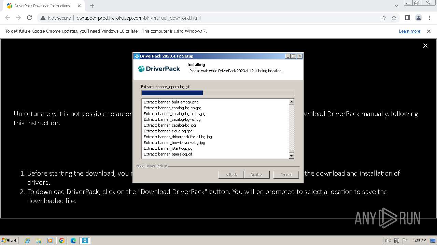Image resolution: width=437 pixels, height=245 pixels.
Task: Open Chrome three-dot menu
Action: click(x=429, y=18)
